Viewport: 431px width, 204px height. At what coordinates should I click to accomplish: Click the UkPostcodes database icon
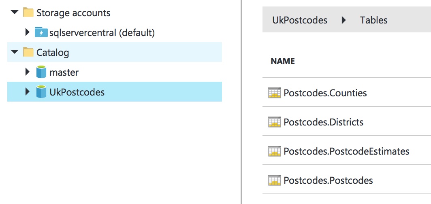pos(41,92)
